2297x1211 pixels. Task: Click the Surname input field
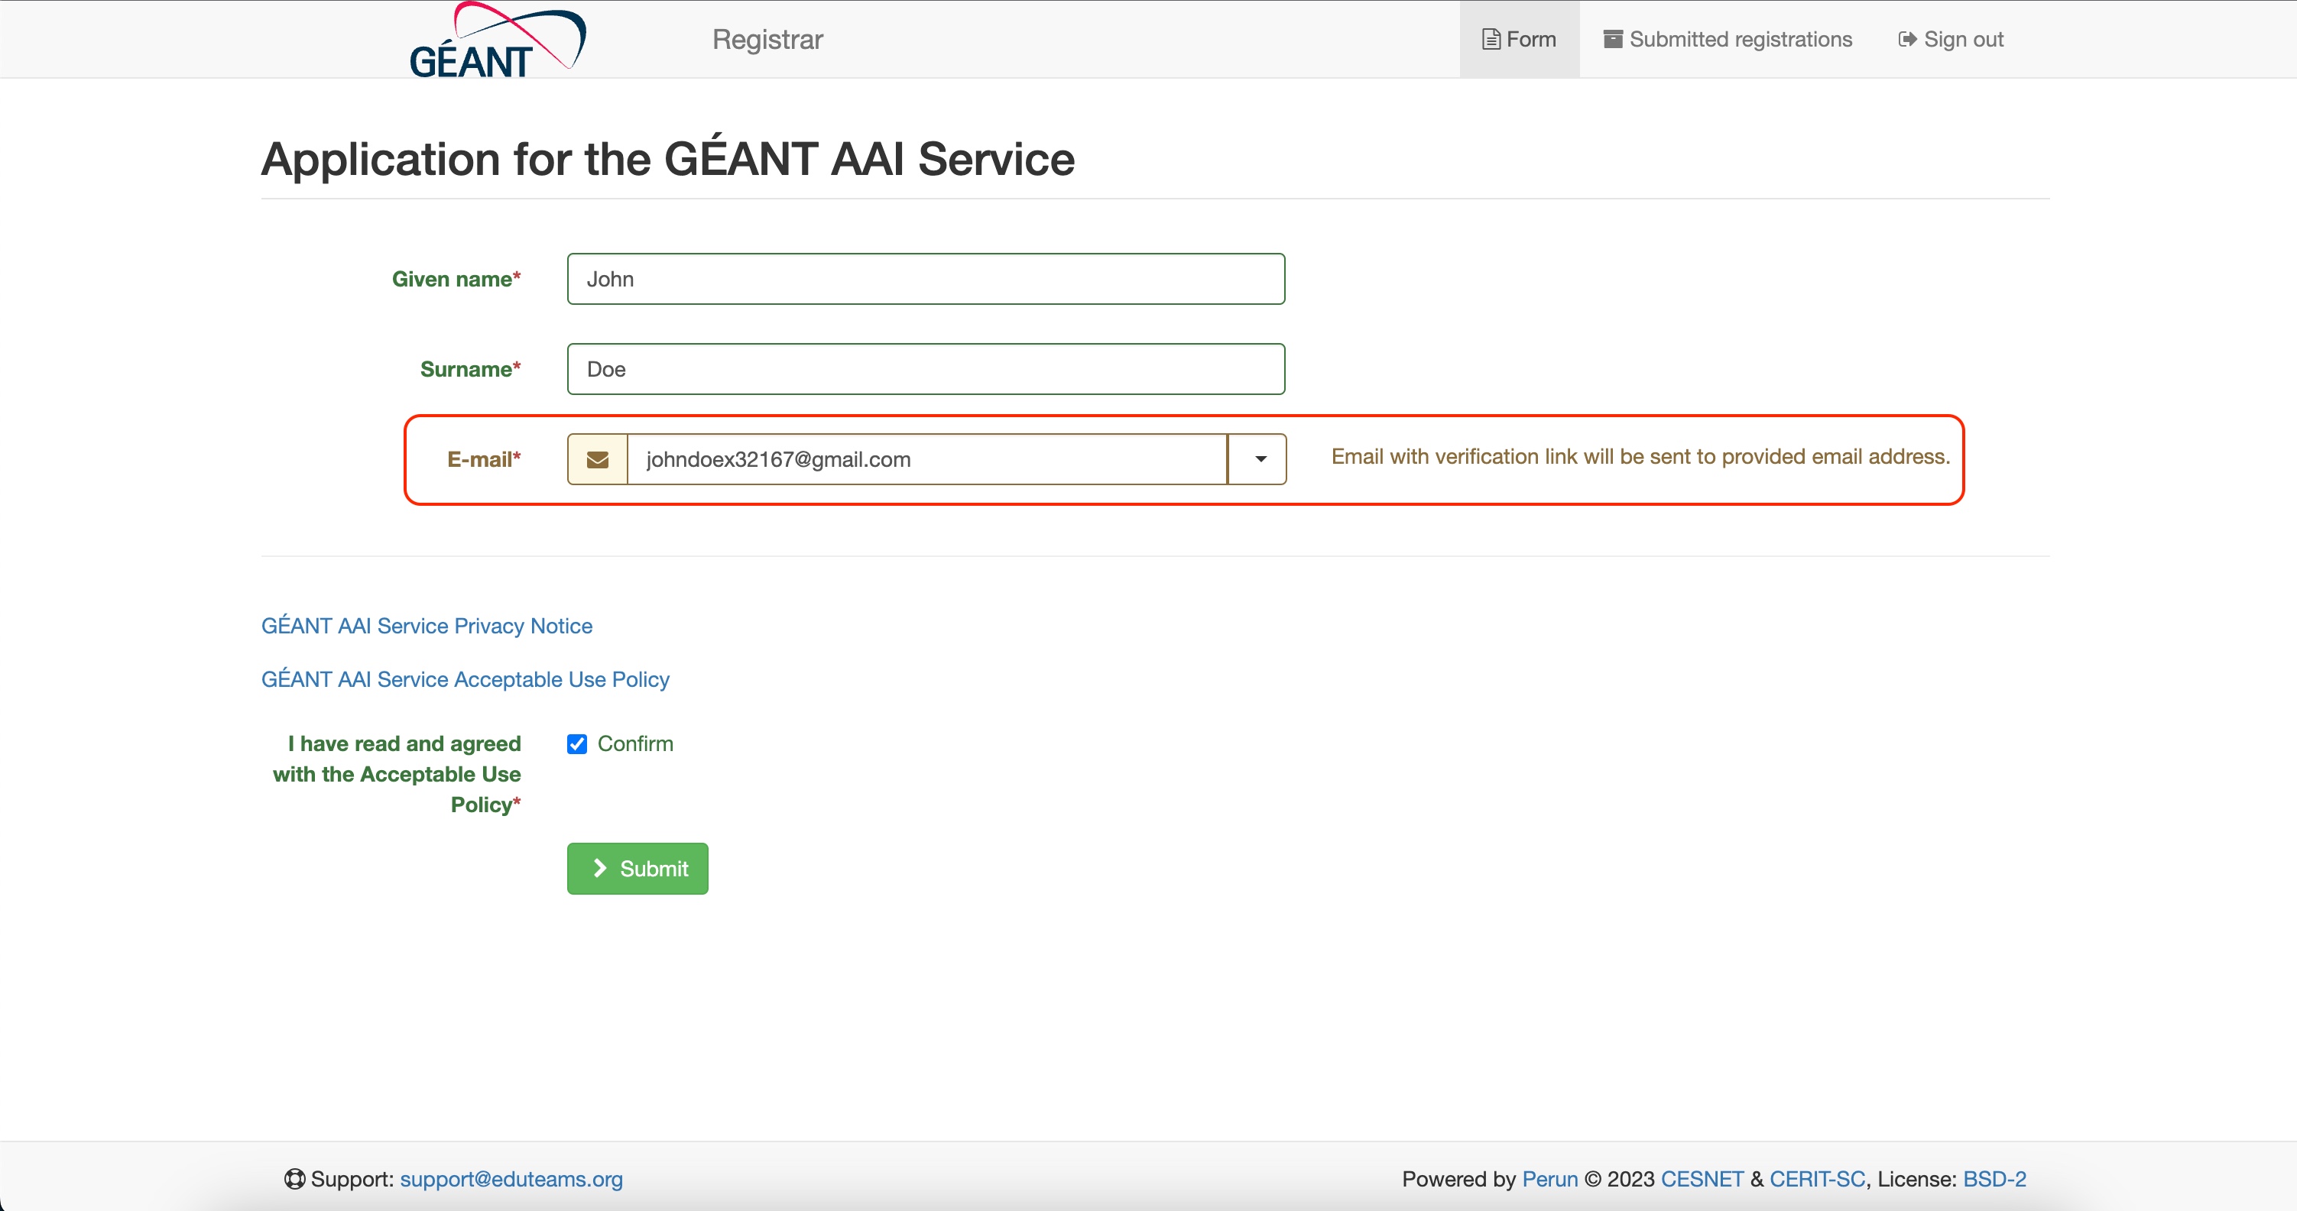point(926,369)
